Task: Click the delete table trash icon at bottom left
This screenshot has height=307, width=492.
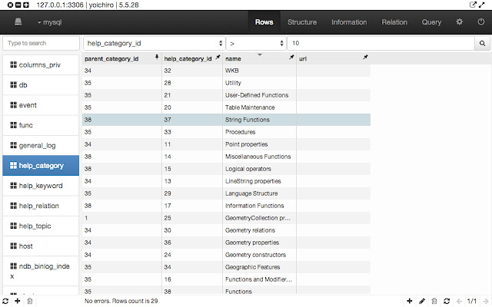Action: tap(29, 301)
